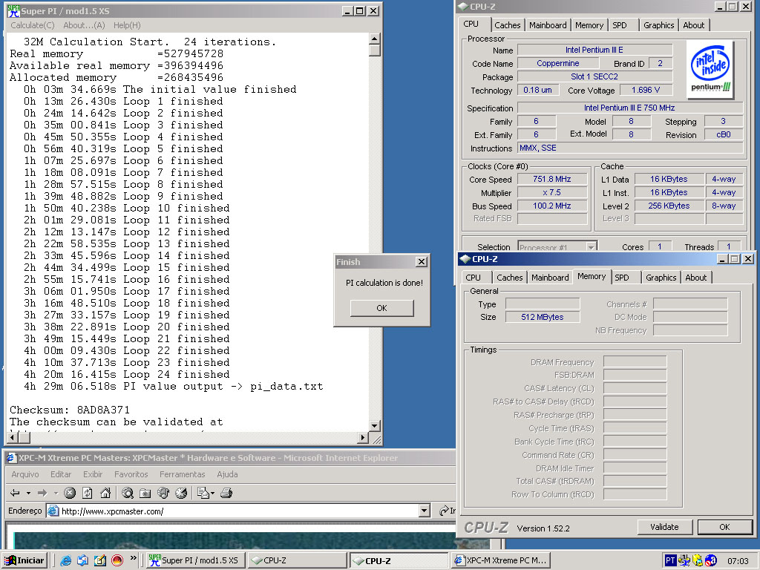760x570 pixels.
Task: Click the OK button in CPU-Z Memory window
Action: [x=724, y=527]
